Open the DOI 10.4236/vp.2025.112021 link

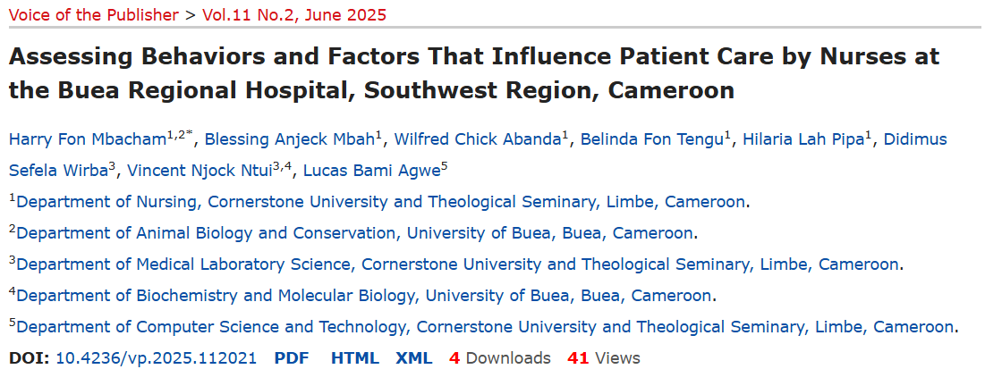[x=157, y=358]
